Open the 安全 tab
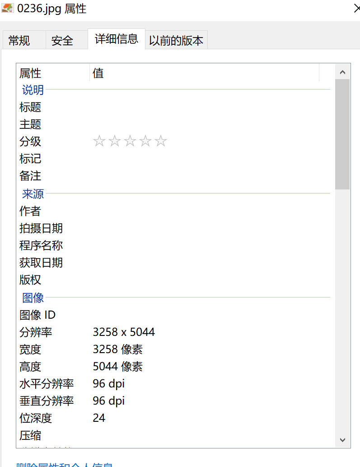 pyautogui.click(x=62, y=41)
